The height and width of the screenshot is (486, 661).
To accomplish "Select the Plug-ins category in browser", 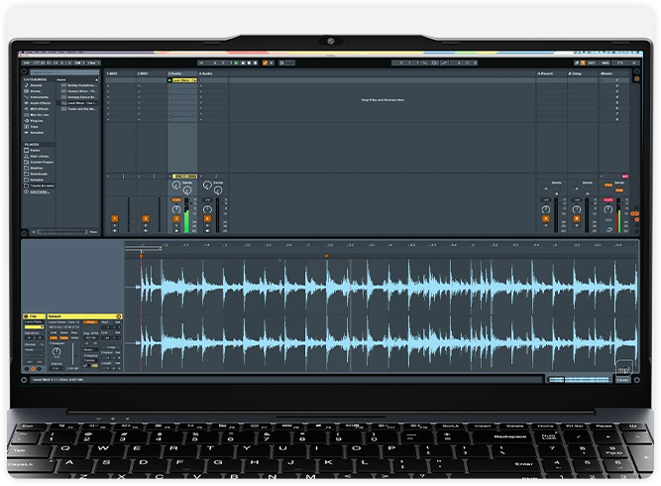I will coord(37,122).
